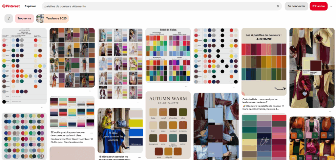336x160 pixels.
Task: Click the search input field with palettes de couleurs
Action: [160, 6]
